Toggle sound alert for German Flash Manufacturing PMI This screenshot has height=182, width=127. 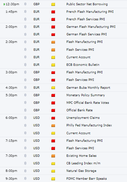click(x=25, y=27)
